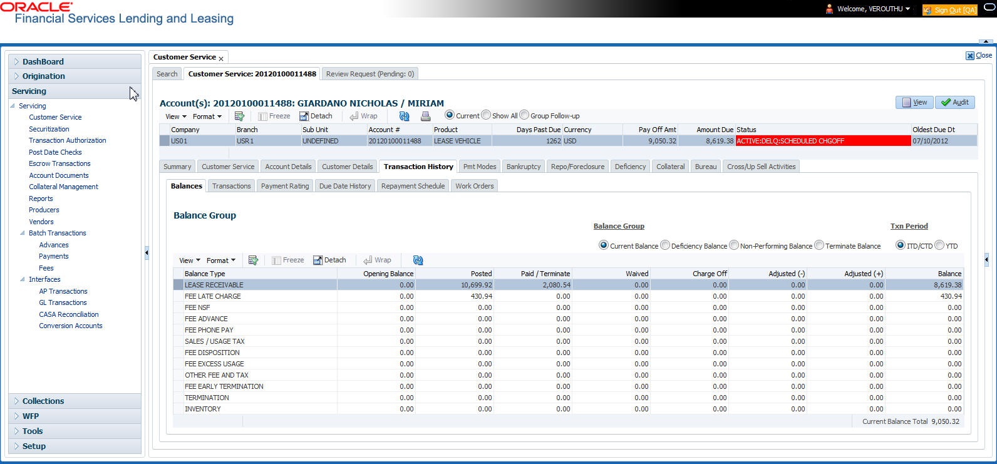This screenshot has width=997, height=464.
Task: Open GL Transactions under Interfaces
Action: [x=63, y=302]
